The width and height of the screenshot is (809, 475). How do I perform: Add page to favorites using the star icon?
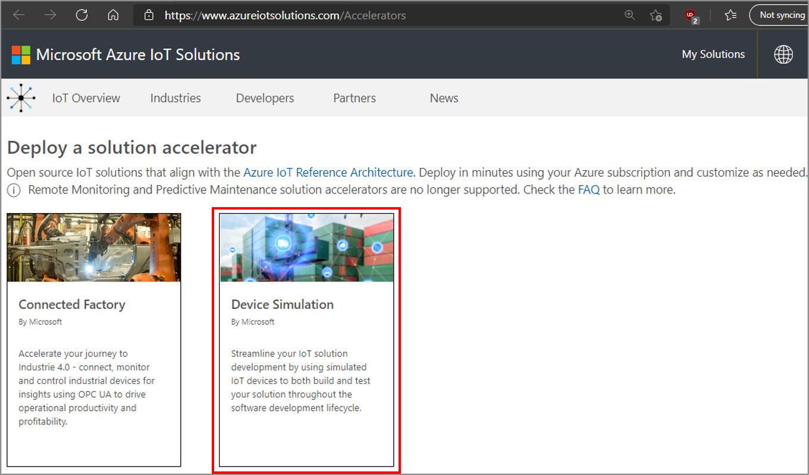(656, 15)
